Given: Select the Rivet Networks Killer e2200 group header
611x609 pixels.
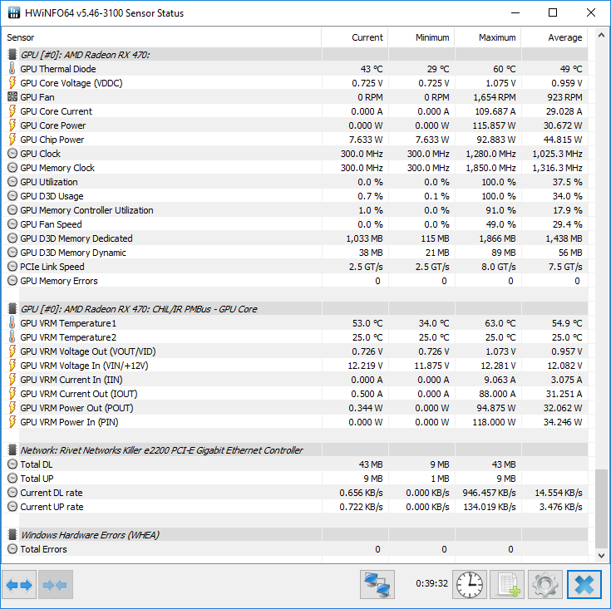Looking at the screenshot, I should point(162,450).
